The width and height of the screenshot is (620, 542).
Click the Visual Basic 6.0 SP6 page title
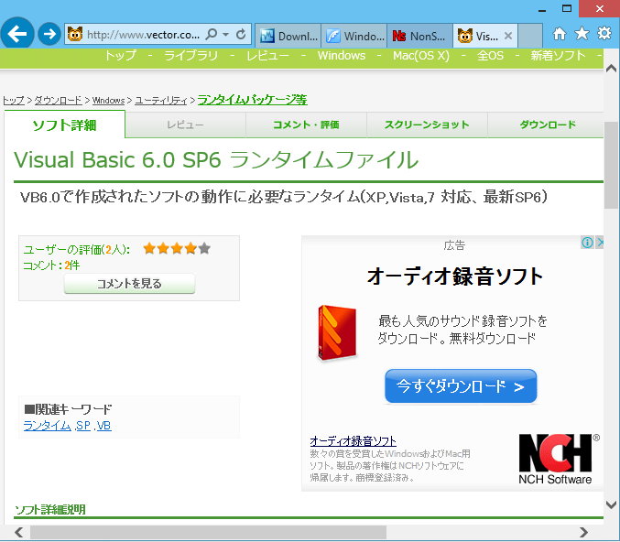216,159
